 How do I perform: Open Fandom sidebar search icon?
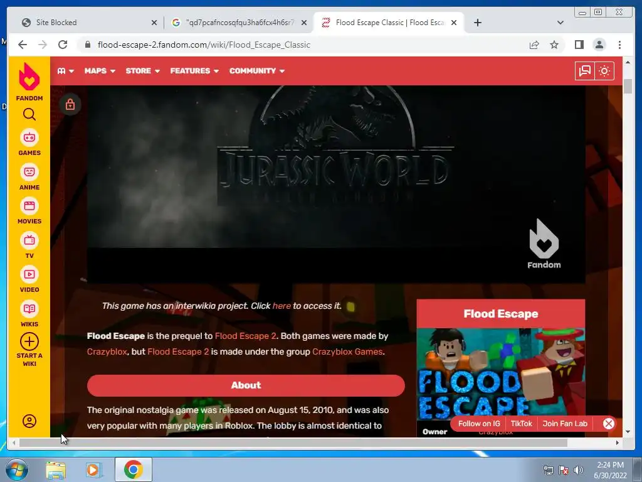click(29, 114)
